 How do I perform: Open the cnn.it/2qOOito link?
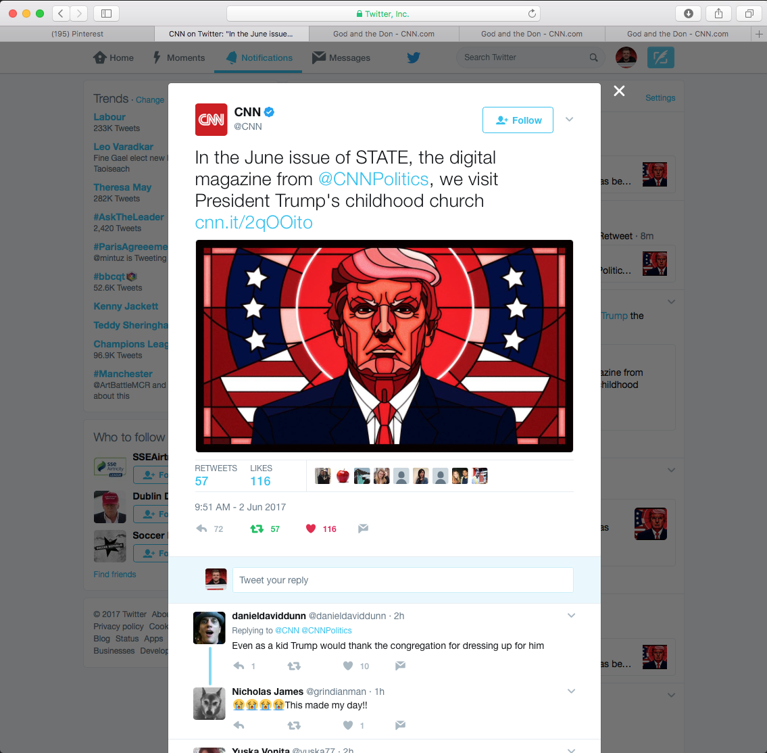coord(253,222)
